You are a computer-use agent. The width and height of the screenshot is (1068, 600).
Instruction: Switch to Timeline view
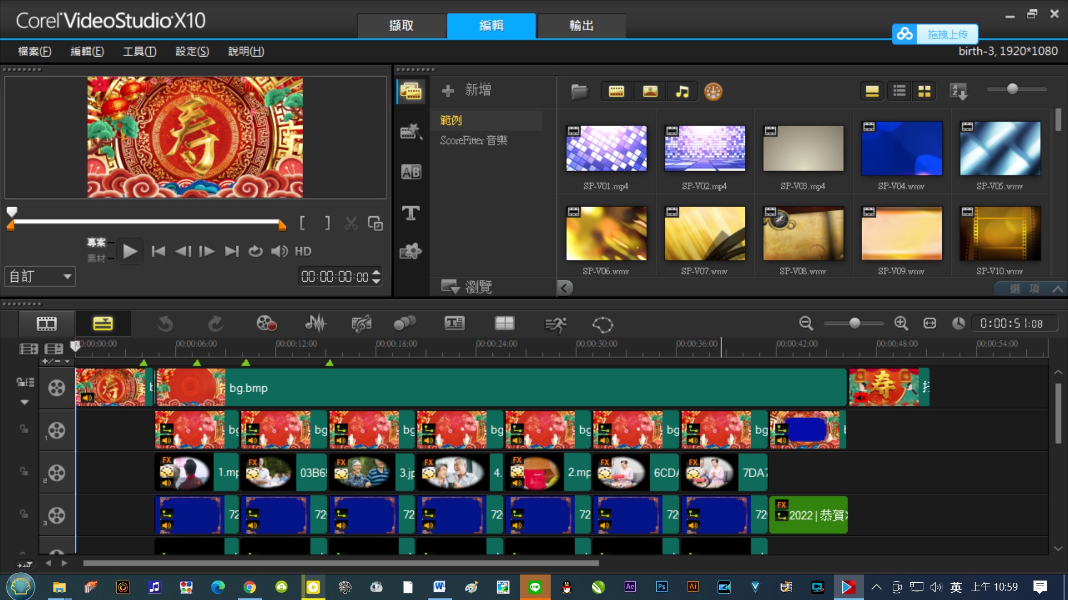coord(103,324)
